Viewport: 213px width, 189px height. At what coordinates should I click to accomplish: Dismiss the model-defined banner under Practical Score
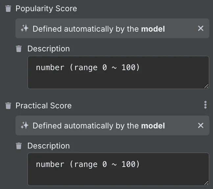(201, 125)
